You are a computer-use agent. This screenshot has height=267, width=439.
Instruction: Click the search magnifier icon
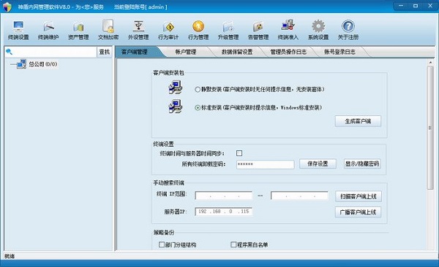coord(9,52)
